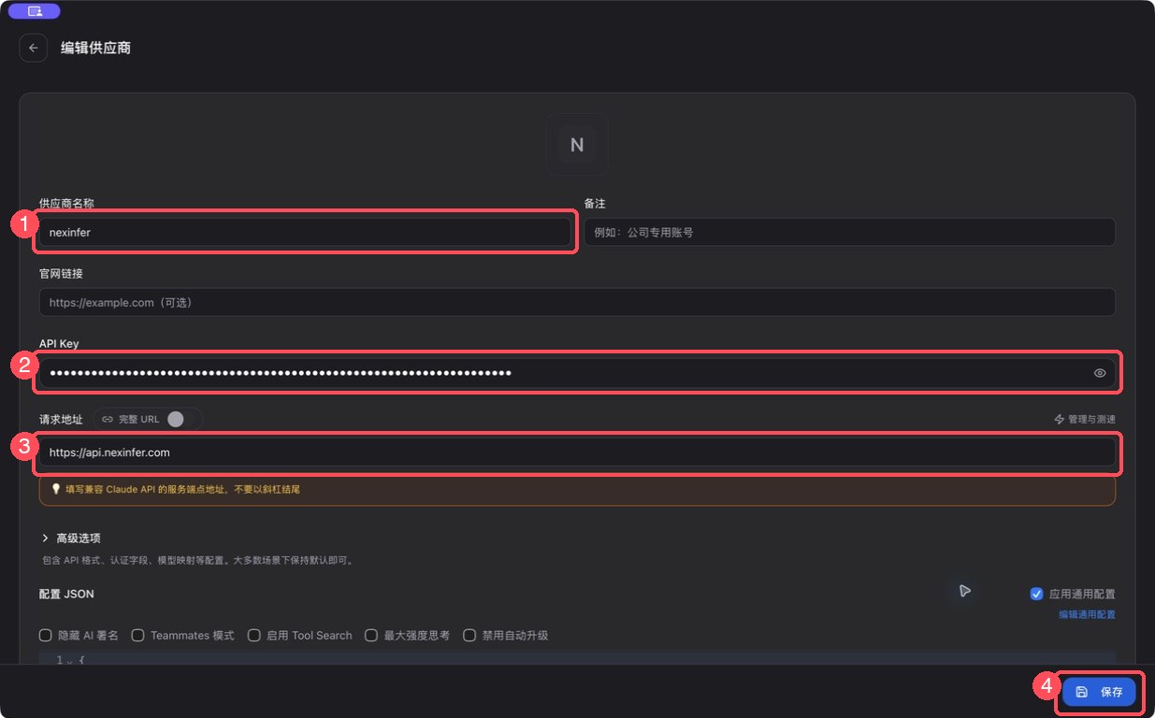Click the purple screen icon at top

(x=35, y=11)
